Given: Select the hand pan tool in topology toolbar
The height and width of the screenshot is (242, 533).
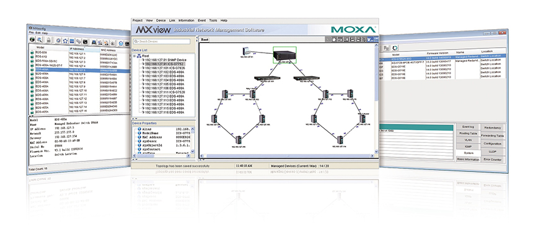Looking at the screenshot, I should [x=335, y=40].
